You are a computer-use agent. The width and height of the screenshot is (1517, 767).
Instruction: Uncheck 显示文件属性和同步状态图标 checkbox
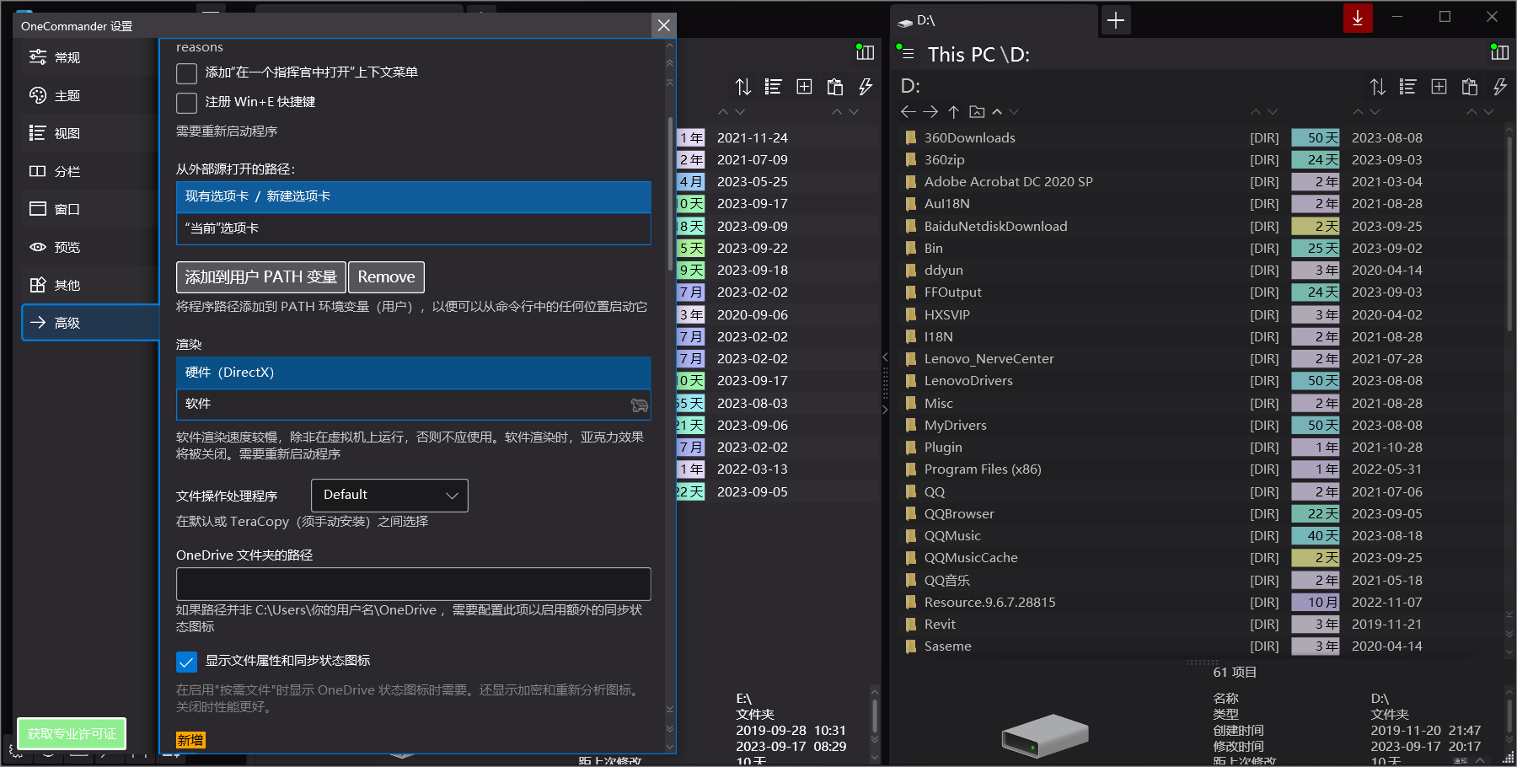tap(186, 662)
